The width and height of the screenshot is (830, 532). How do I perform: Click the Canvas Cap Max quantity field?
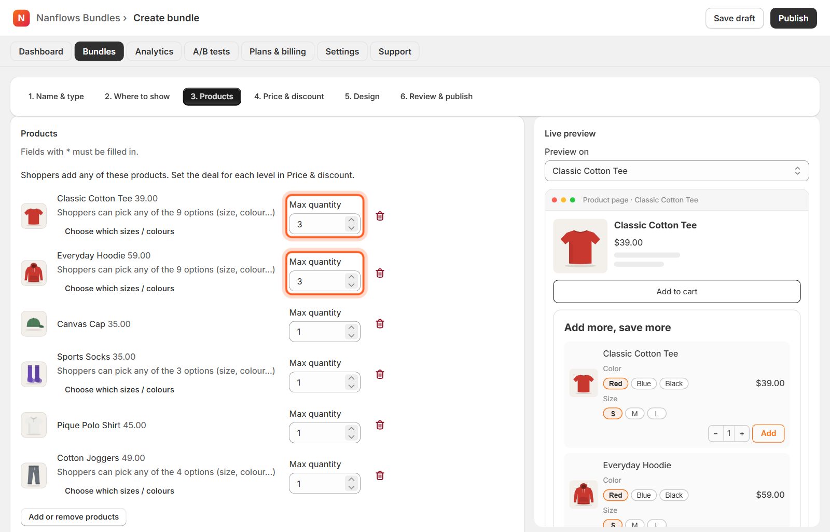pyautogui.click(x=325, y=332)
